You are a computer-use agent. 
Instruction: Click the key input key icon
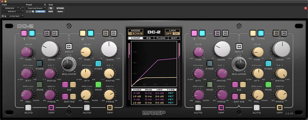tap(4, 16)
